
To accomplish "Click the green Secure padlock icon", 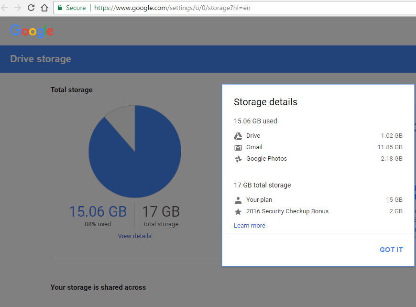I will coord(60,8).
